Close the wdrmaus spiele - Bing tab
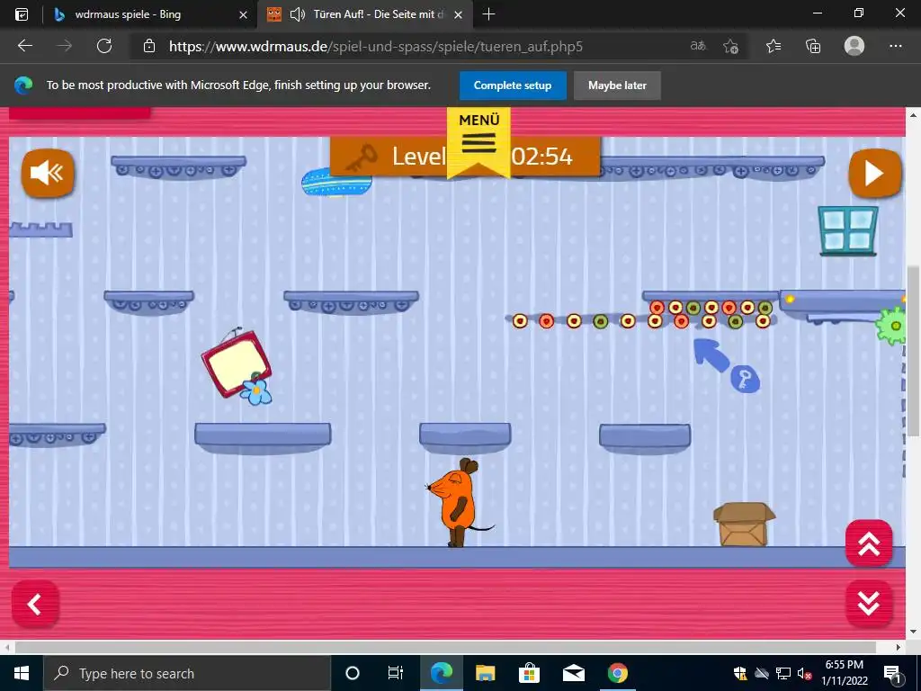 (243, 14)
